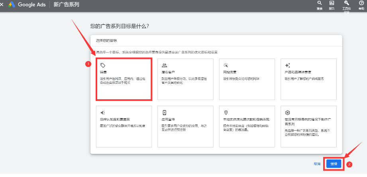Open the 工具和设置 wrench icon
The image size is (367, 177).
346,3
